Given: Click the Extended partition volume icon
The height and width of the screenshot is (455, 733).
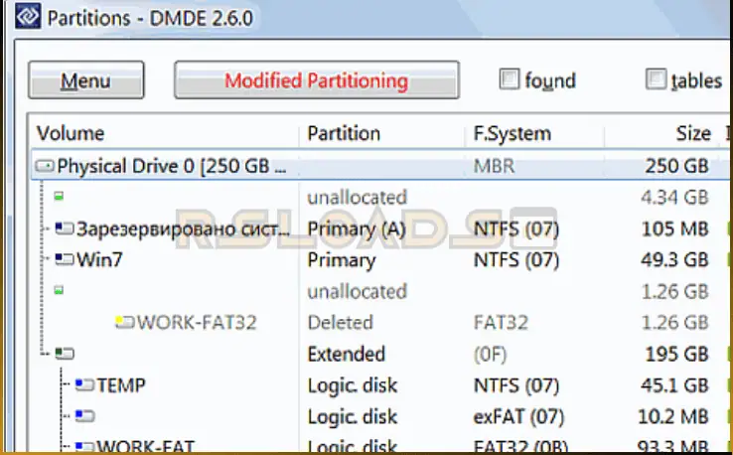Looking at the screenshot, I should pyautogui.click(x=65, y=353).
